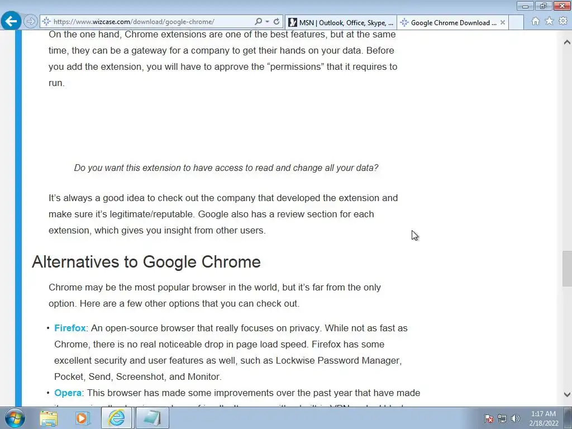This screenshot has width=572, height=429.
Task: Open a new blank tab
Action: tap(516, 22)
